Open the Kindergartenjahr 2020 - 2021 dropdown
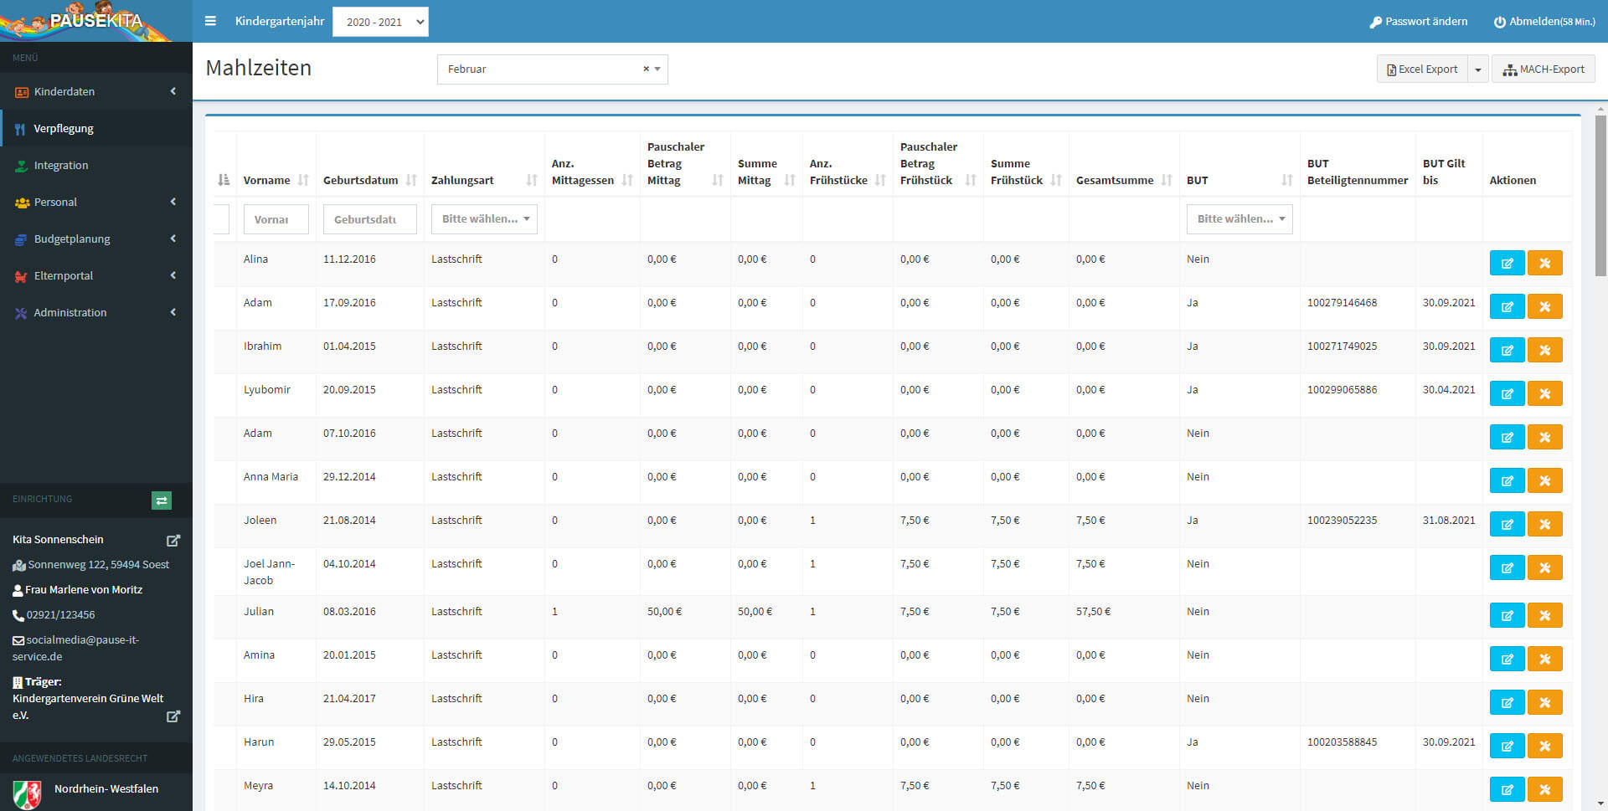1608x811 pixels. point(380,22)
